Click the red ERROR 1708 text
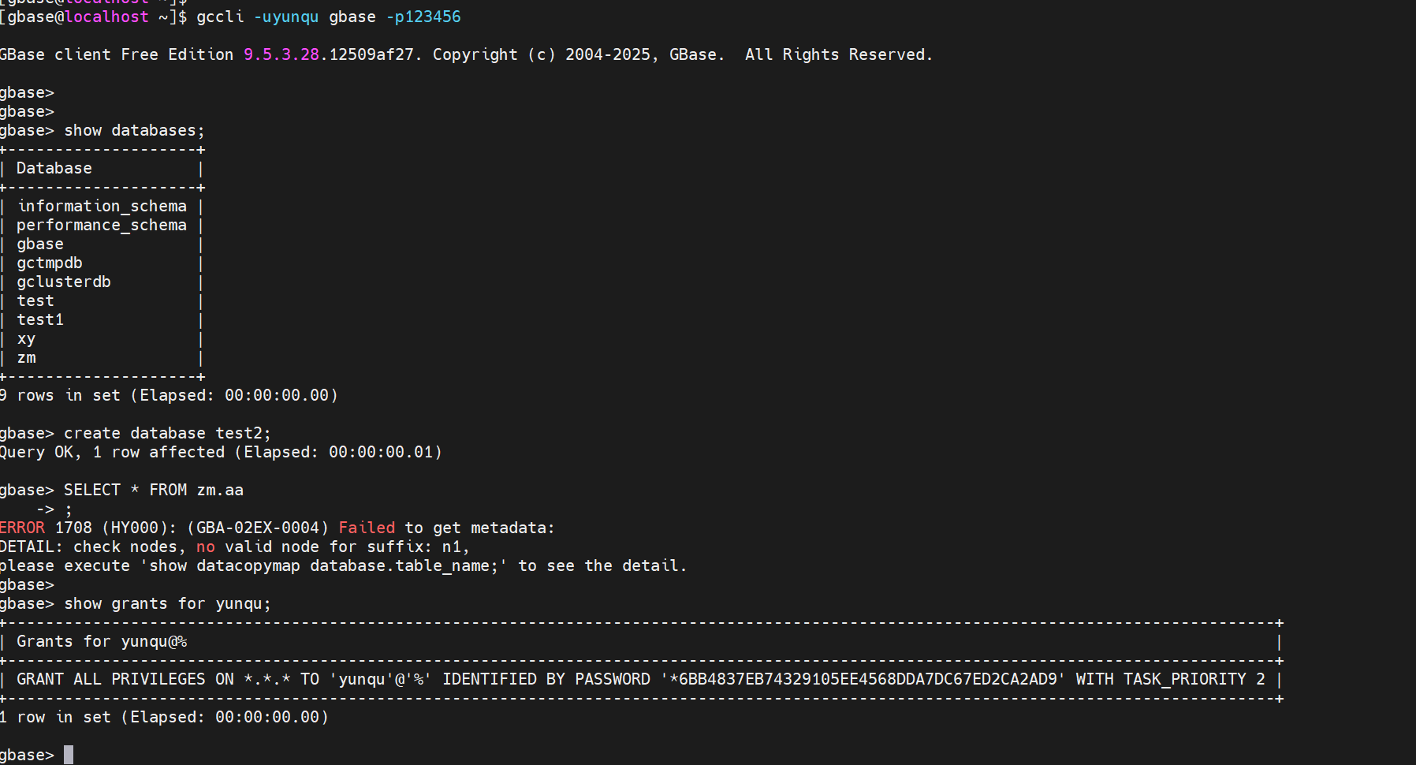Screen dimensions: 1416x765 (x=46, y=528)
